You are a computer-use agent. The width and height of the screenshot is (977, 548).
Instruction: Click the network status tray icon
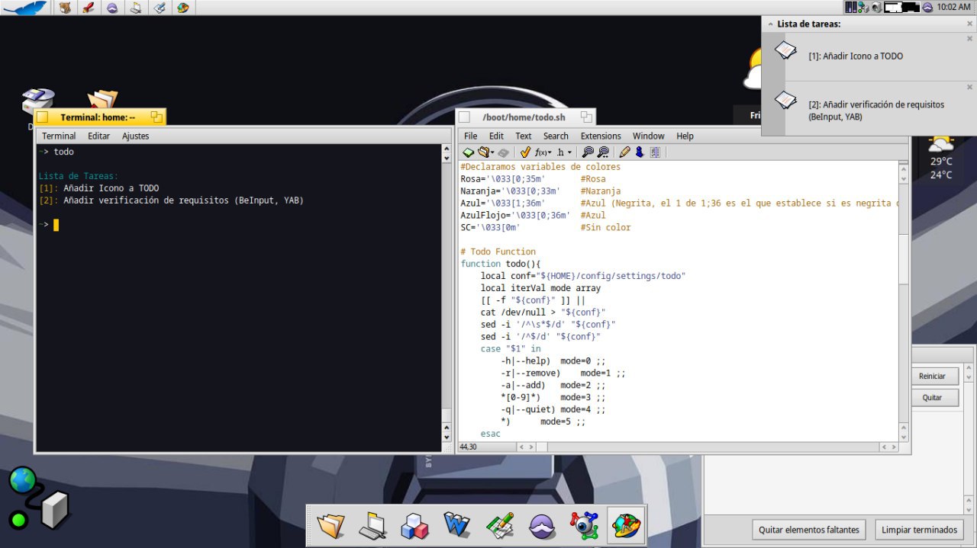[863, 7]
